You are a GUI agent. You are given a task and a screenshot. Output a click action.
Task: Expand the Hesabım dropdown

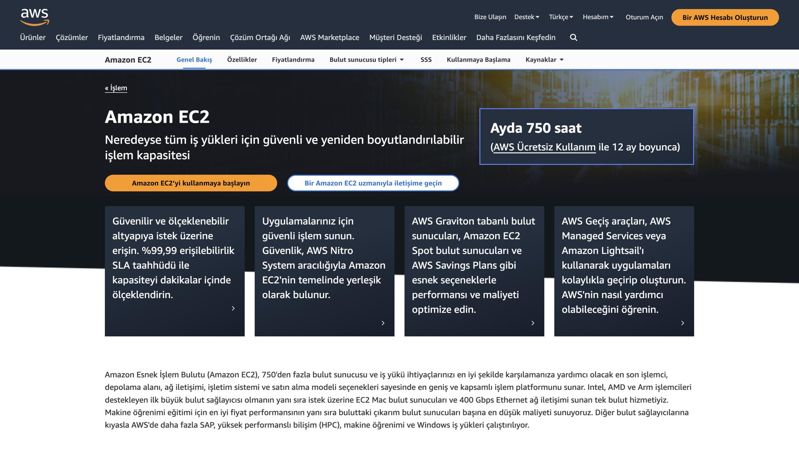point(598,17)
